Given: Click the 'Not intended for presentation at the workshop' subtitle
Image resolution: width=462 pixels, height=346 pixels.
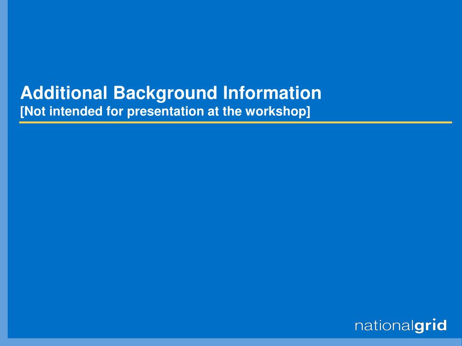Looking at the screenshot, I should (165, 112).
